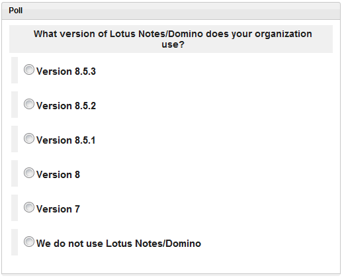
Task: Pick the Version 8 radio button
Action: pos(29,173)
